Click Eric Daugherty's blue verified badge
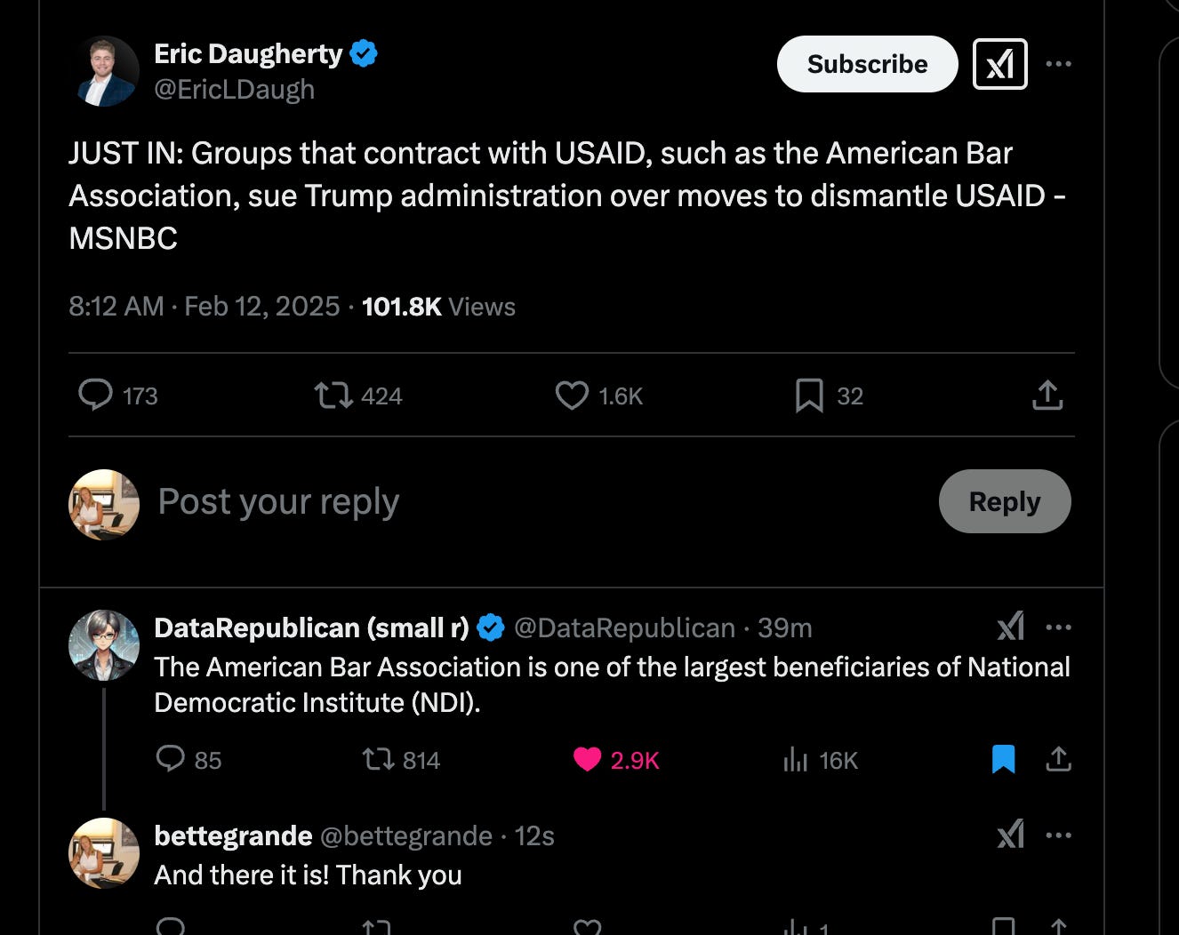This screenshot has height=935, width=1179. pos(363,53)
